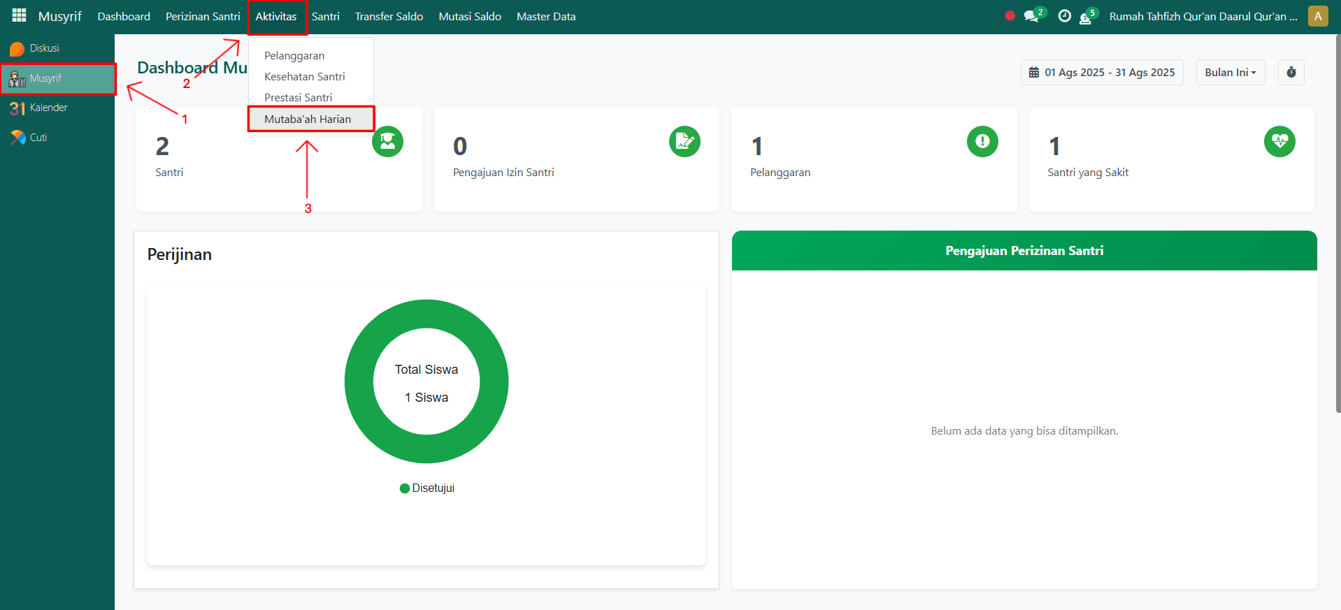Go to Diskusi in the sidebar
The height and width of the screenshot is (610, 1341).
44,48
